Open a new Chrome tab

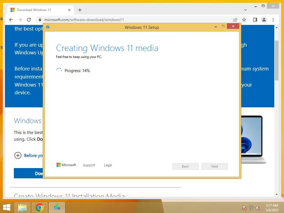(x=80, y=10)
